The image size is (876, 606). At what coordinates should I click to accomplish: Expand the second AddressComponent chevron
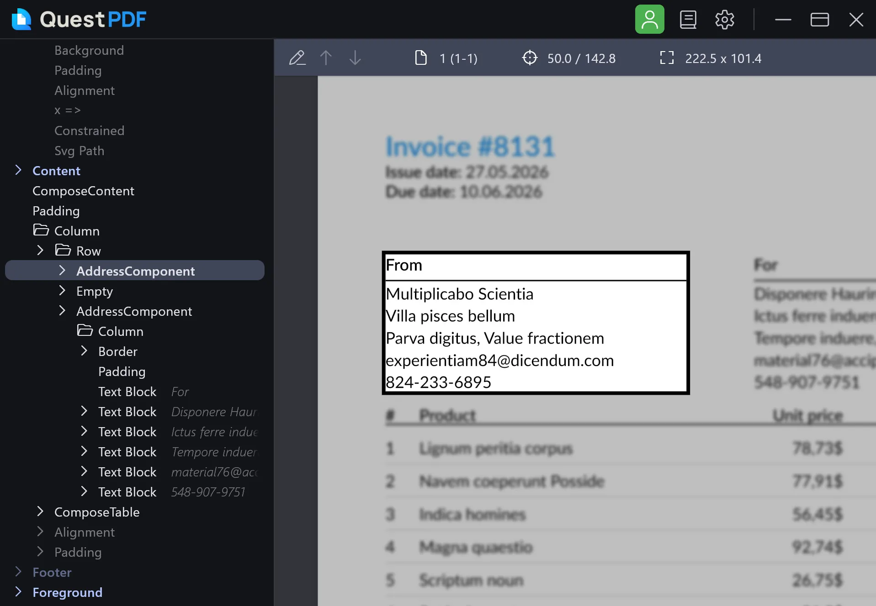tap(62, 311)
